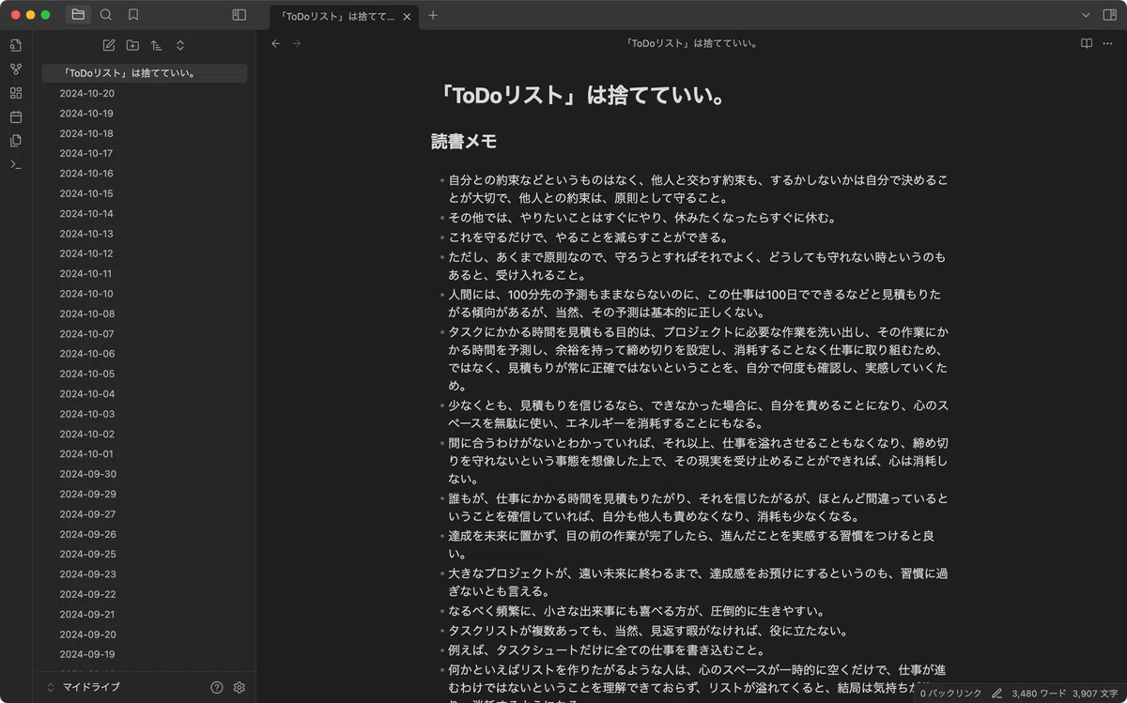Open 「ToDoリスト」は捨てていい。 in the file list
The height and width of the screenshot is (703, 1127).
[x=145, y=73]
